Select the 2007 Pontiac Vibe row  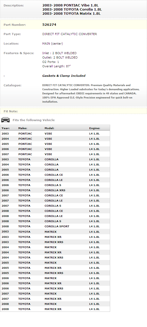pyautogui.click(x=55, y=154)
